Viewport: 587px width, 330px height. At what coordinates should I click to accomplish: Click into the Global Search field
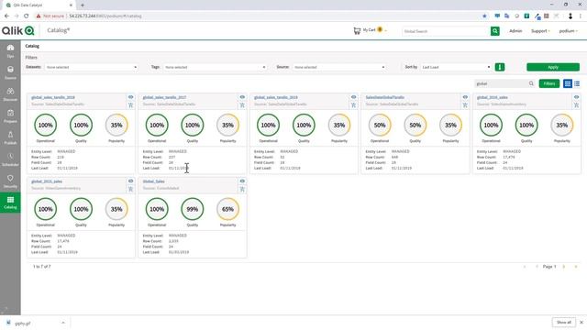[x=447, y=31]
